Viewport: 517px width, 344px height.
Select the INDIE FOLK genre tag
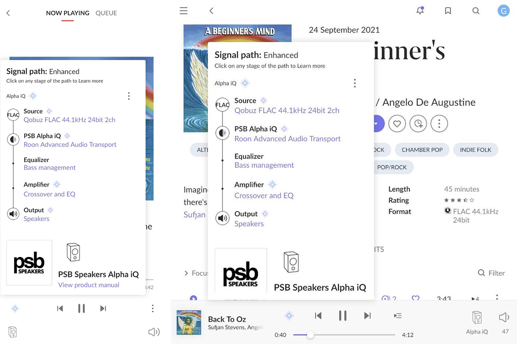point(476,150)
